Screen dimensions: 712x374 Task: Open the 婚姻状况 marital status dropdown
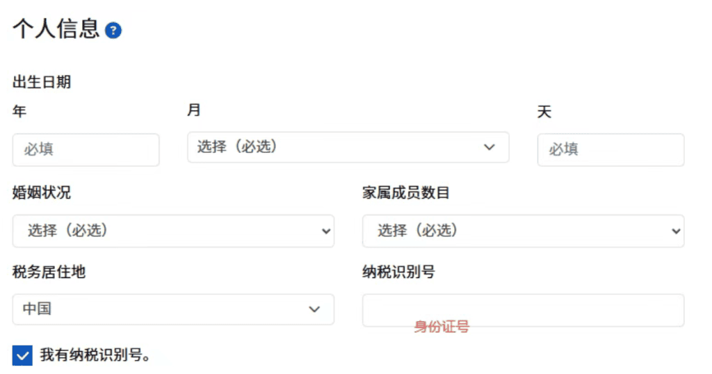pyautogui.click(x=173, y=231)
